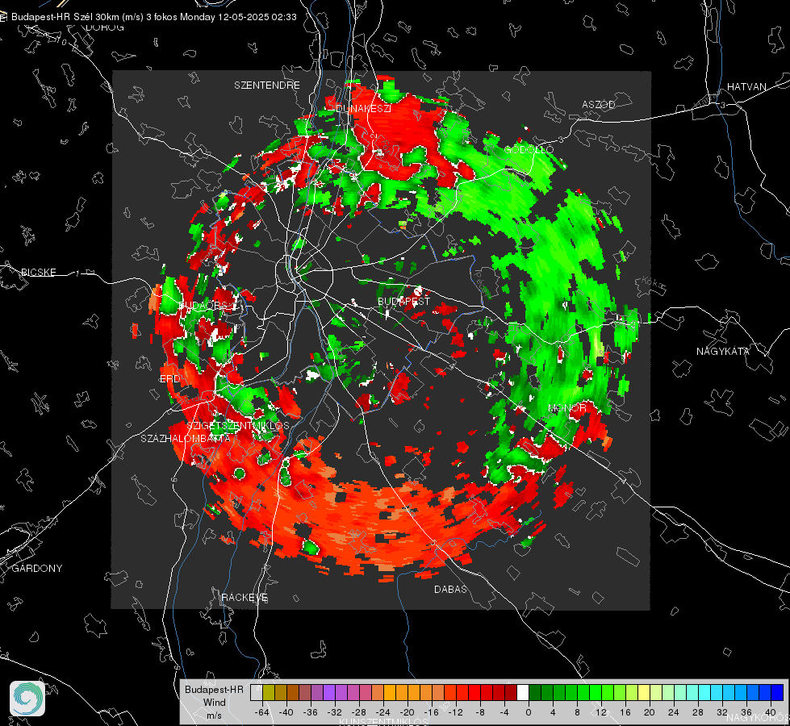Click the NAGYKATA label
Image resolution: width=790 pixels, height=726 pixels.
point(723,351)
